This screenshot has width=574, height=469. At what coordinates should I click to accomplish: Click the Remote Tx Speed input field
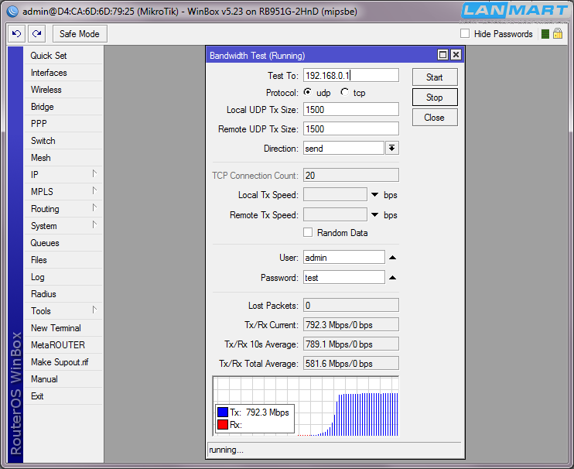pyautogui.click(x=335, y=215)
